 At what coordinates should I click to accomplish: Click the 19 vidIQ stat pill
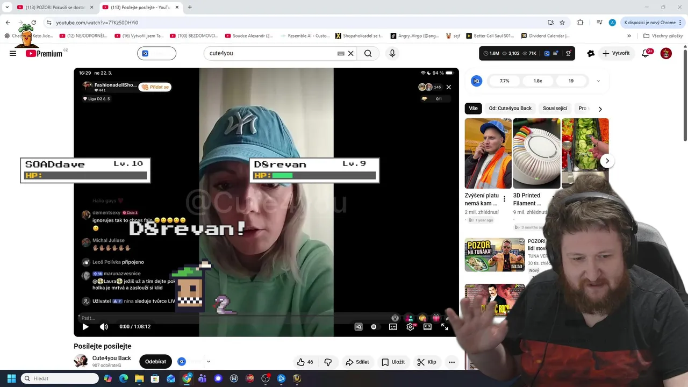(x=571, y=81)
